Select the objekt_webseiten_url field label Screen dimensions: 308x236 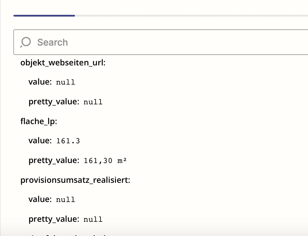tap(63, 63)
